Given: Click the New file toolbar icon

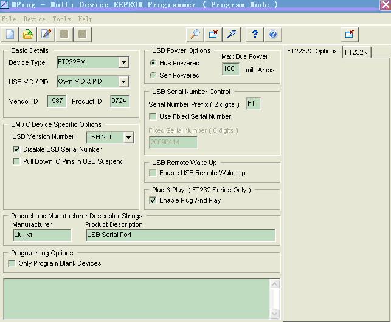Looking at the screenshot, I should coord(10,34).
